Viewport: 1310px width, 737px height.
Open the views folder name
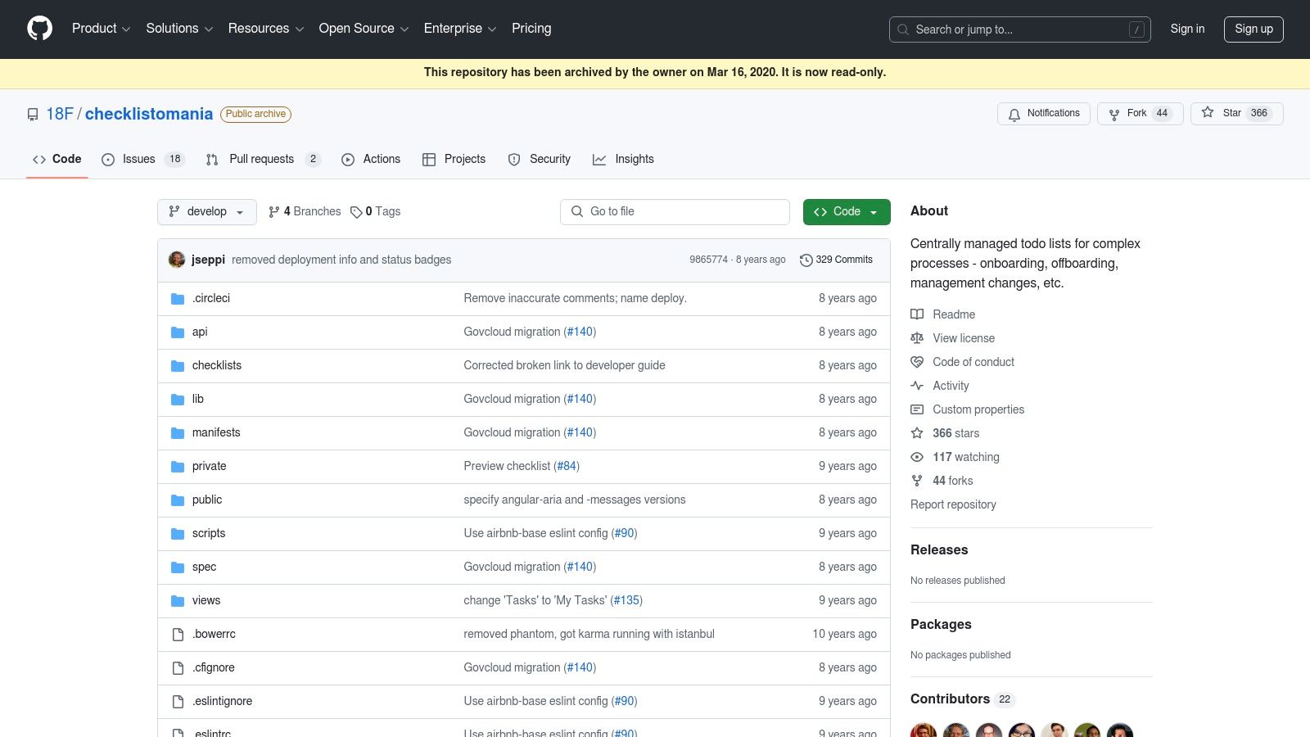point(206,601)
